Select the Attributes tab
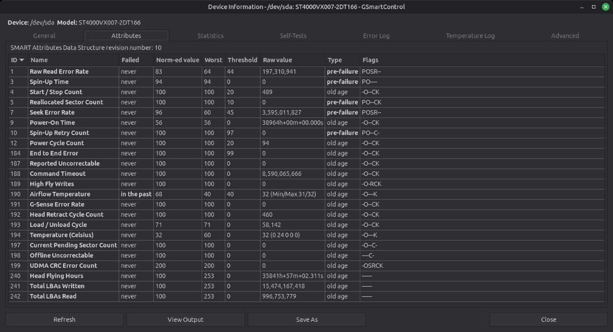Screen dimensions: 613x332 point(126,36)
